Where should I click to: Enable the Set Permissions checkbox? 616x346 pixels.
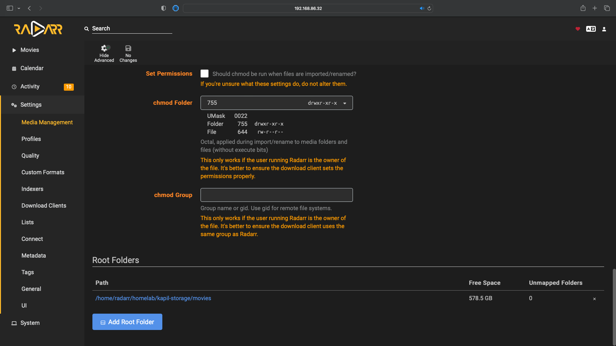pos(204,74)
